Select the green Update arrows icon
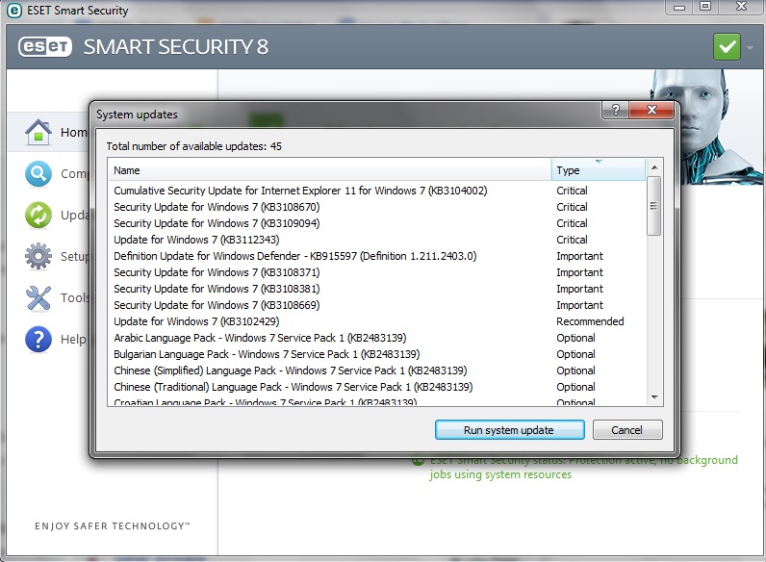Screen dimensions: 766x562 click(x=38, y=215)
